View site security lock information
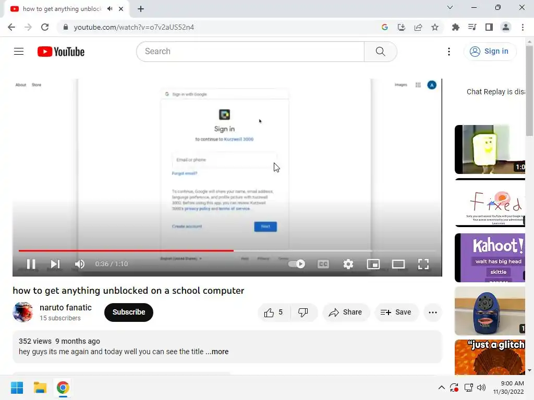 click(66, 27)
